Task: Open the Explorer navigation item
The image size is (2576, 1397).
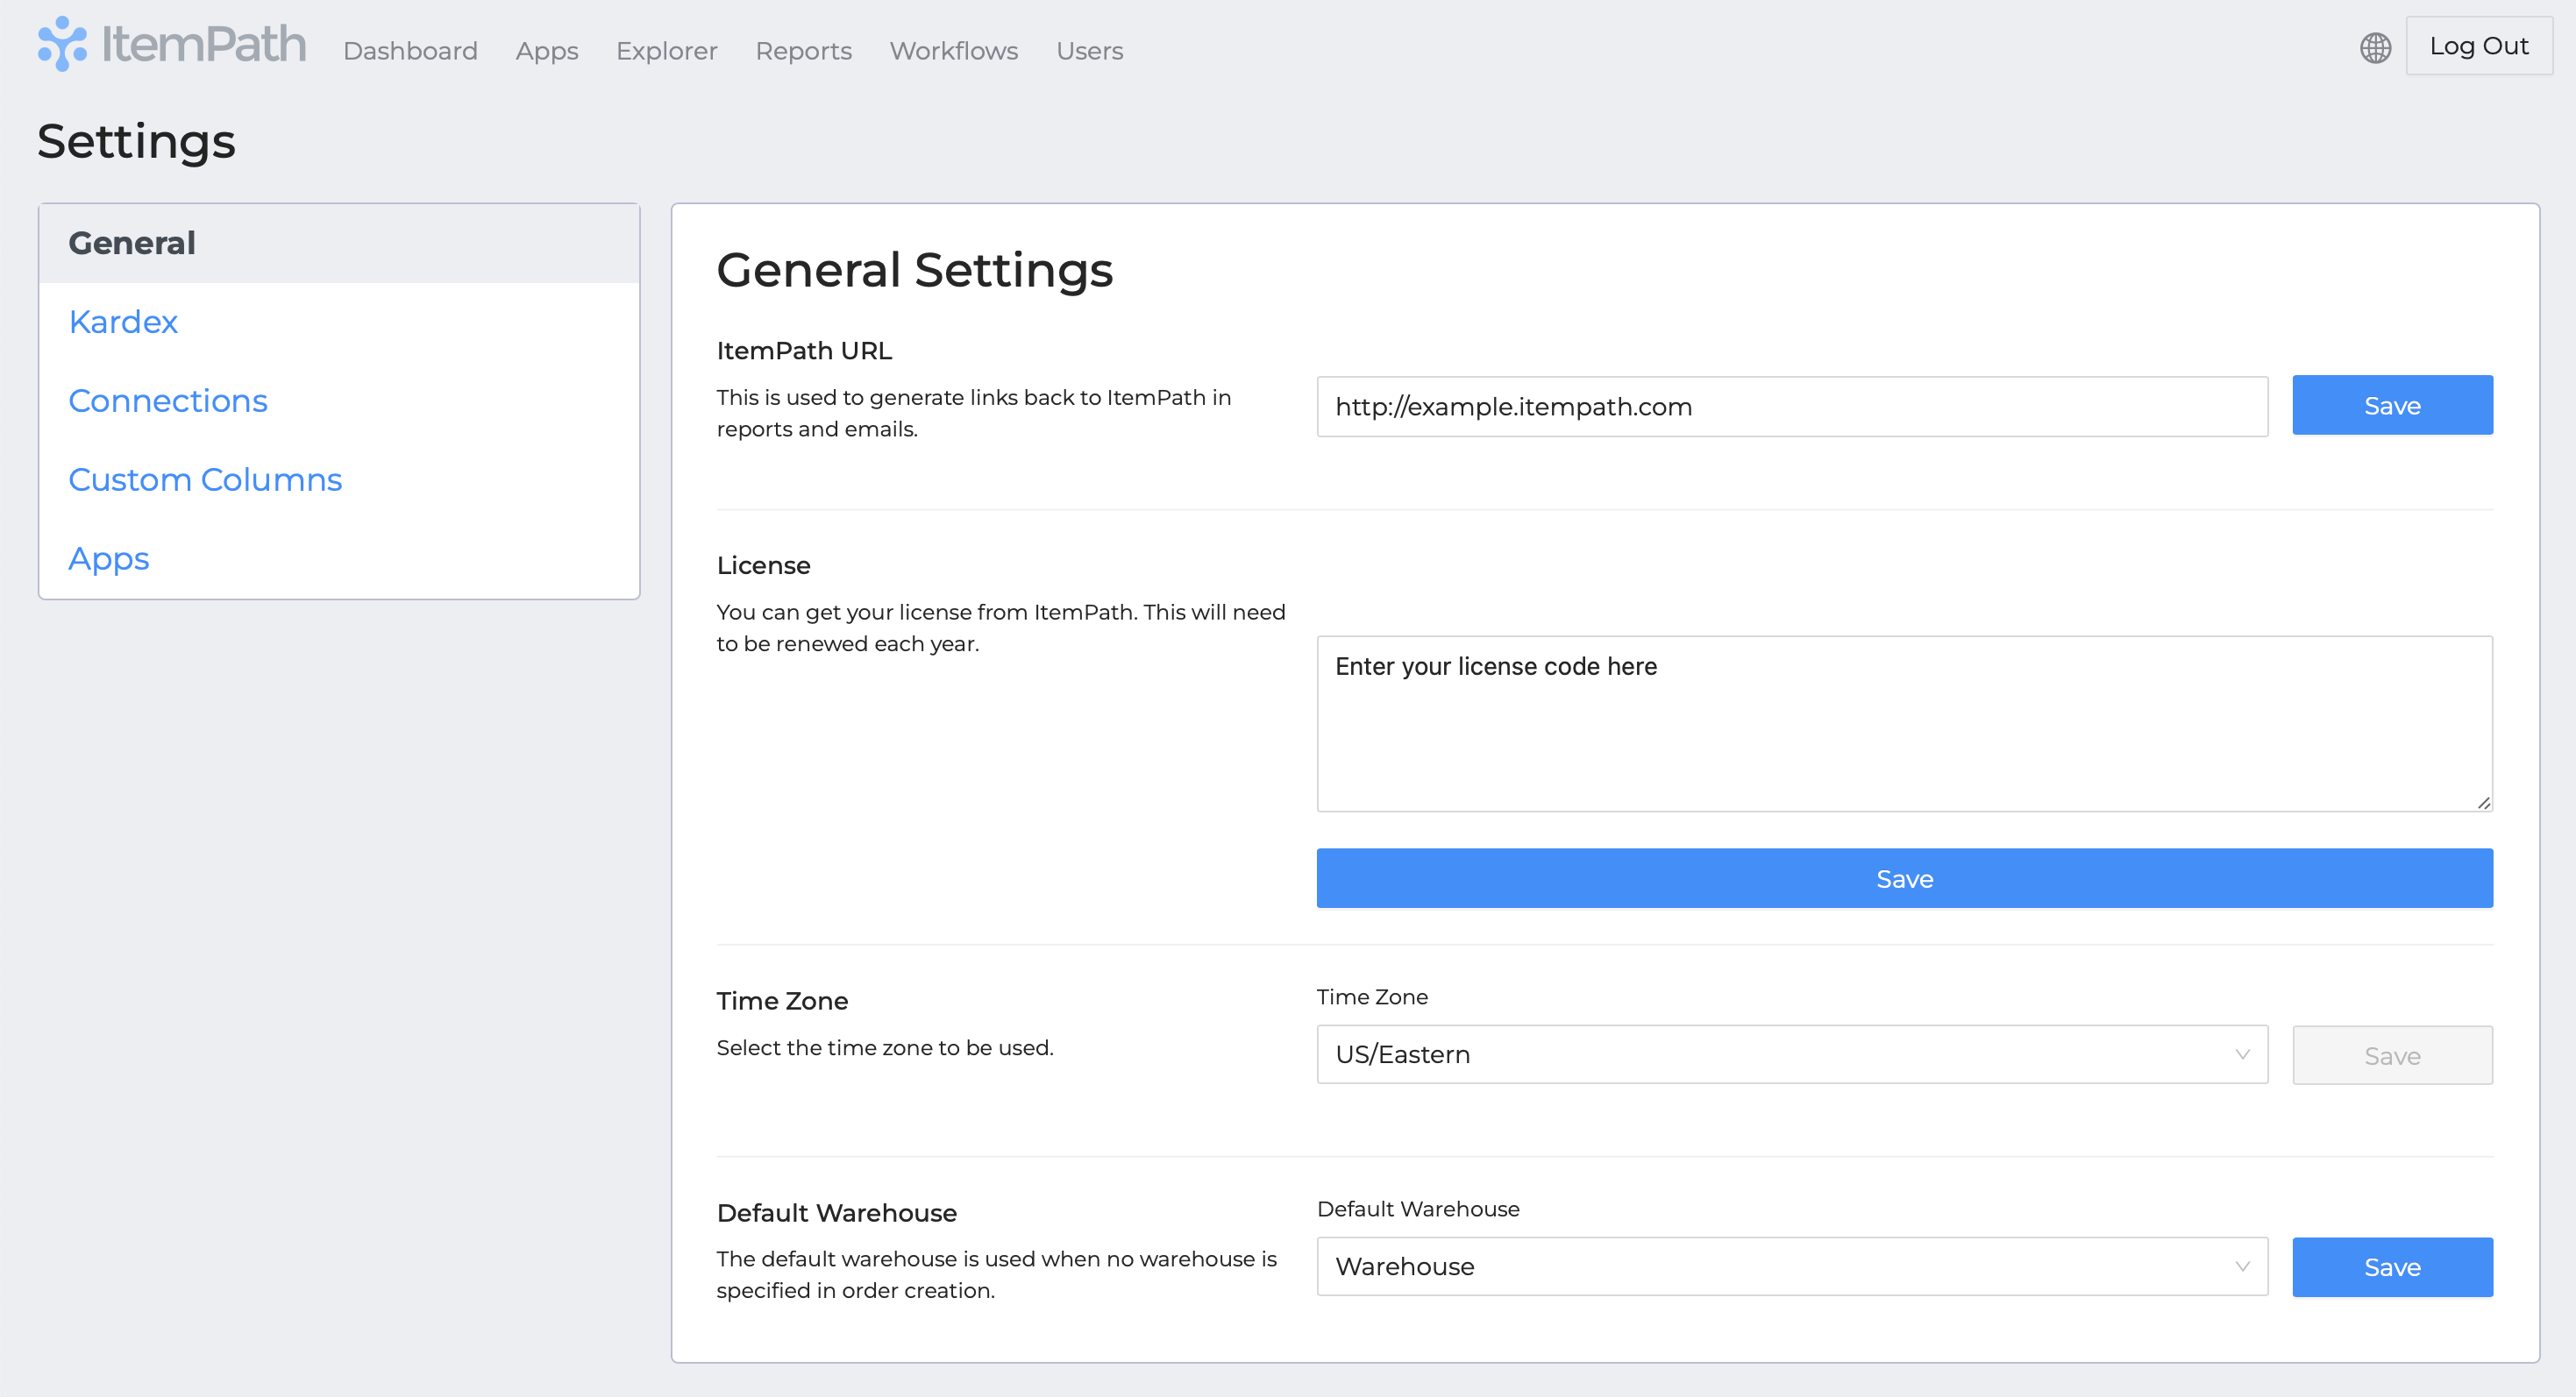Action: point(667,50)
